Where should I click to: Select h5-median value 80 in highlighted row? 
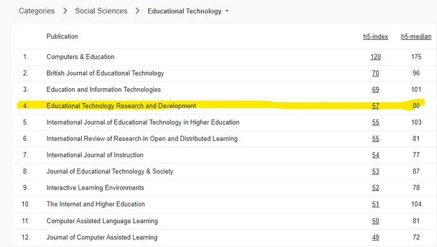coord(416,106)
